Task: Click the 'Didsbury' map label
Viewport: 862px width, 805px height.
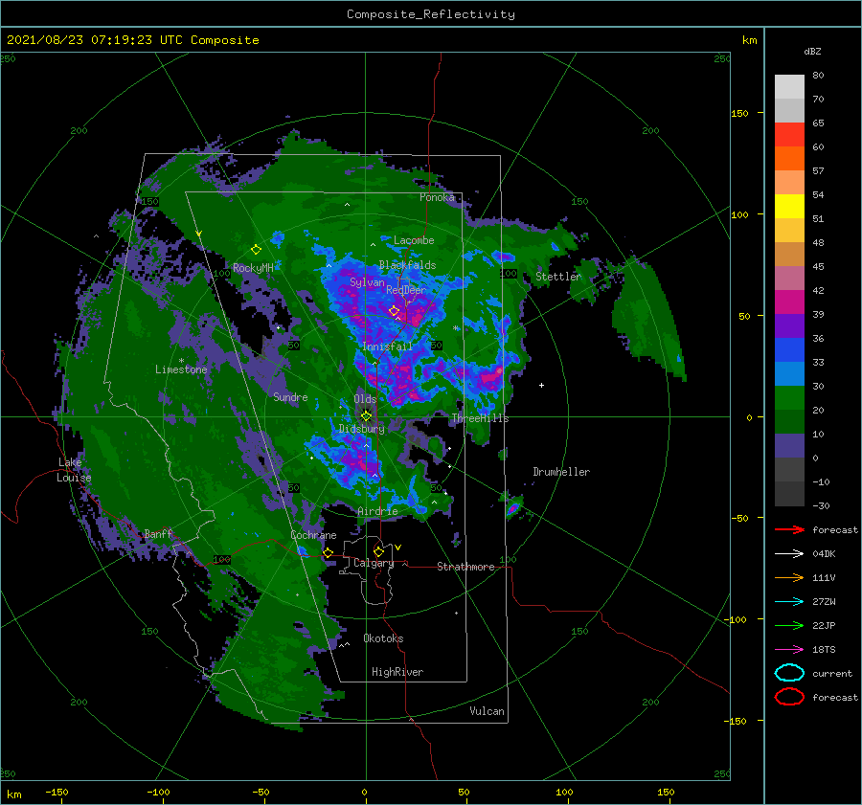Action: (361, 429)
